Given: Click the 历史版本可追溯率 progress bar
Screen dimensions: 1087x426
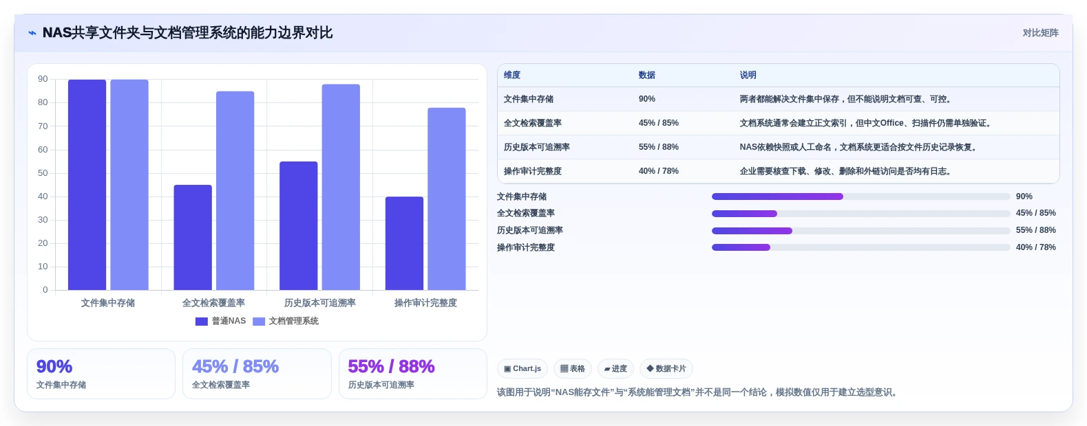Looking at the screenshot, I should 861,231.
